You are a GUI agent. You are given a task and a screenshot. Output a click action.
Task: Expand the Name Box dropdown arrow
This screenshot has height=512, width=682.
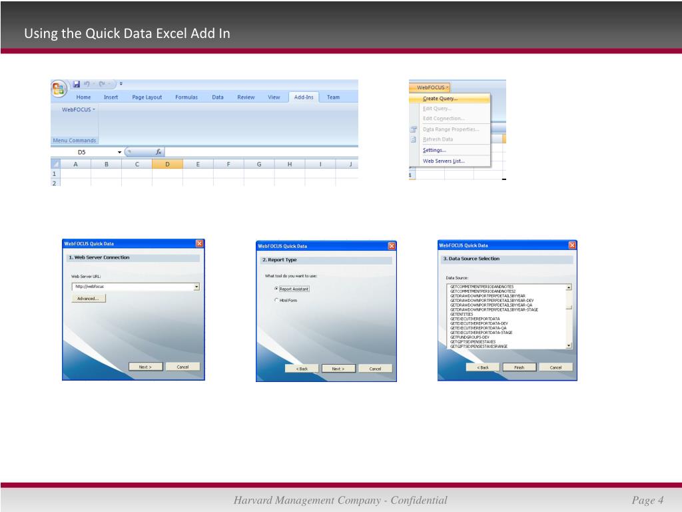pyautogui.click(x=120, y=152)
